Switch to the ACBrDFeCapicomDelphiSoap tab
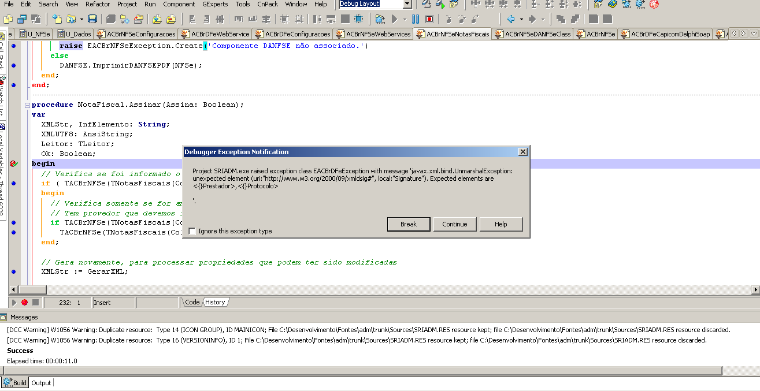The width and height of the screenshot is (760, 391). pyautogui.click(x=666, y=34)
